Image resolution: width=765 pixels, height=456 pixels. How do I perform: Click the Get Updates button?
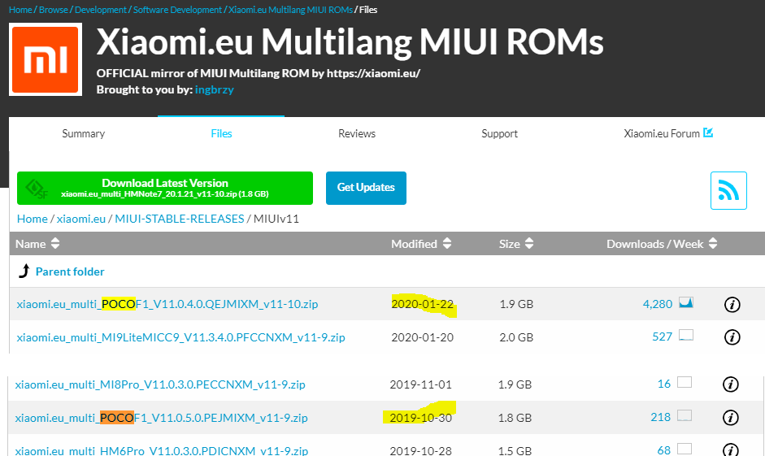coord(366,188)
